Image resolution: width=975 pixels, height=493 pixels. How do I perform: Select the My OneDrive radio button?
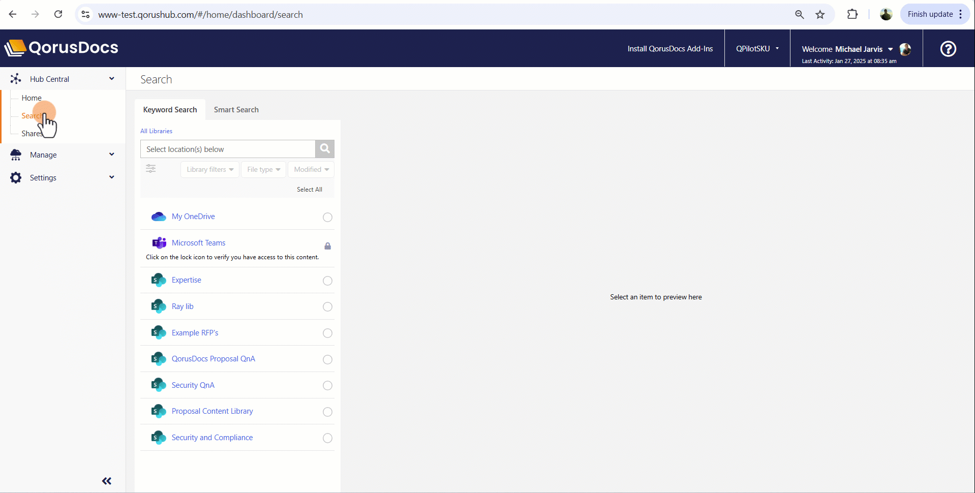(328, 217)
